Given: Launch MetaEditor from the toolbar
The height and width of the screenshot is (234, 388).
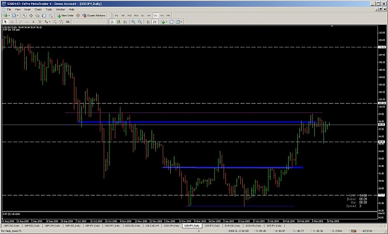Looking at the screenshot, I should (x=78, y=16).
